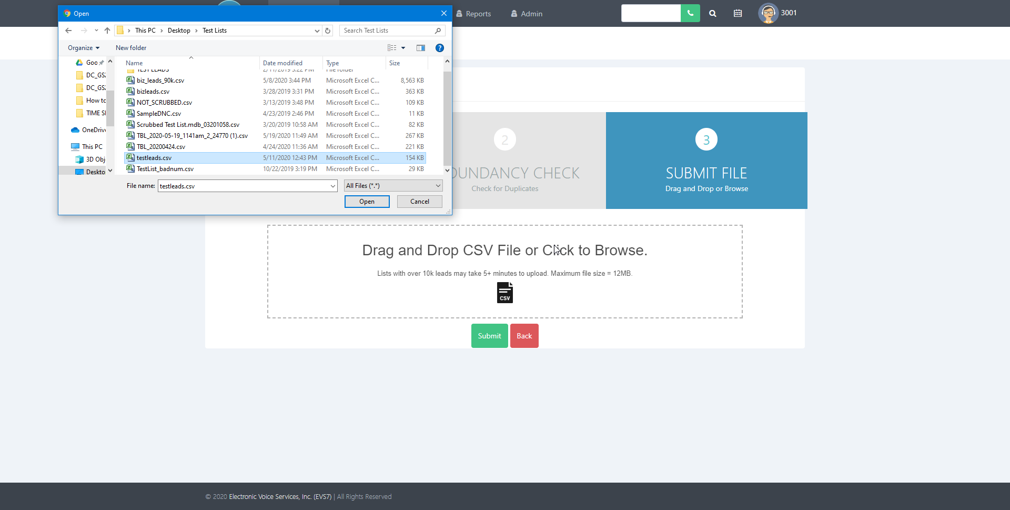Click the File name input field
The height and width of the screenshot is (510, 1010).
point(243,186)
